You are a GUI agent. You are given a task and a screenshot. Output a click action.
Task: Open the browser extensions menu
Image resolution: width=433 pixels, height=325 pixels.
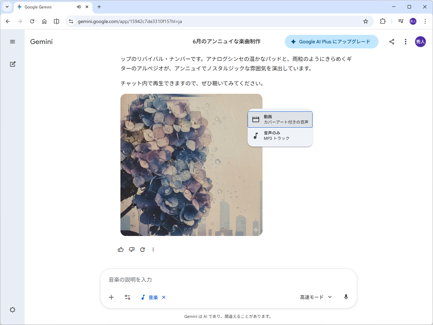[382, 21]
